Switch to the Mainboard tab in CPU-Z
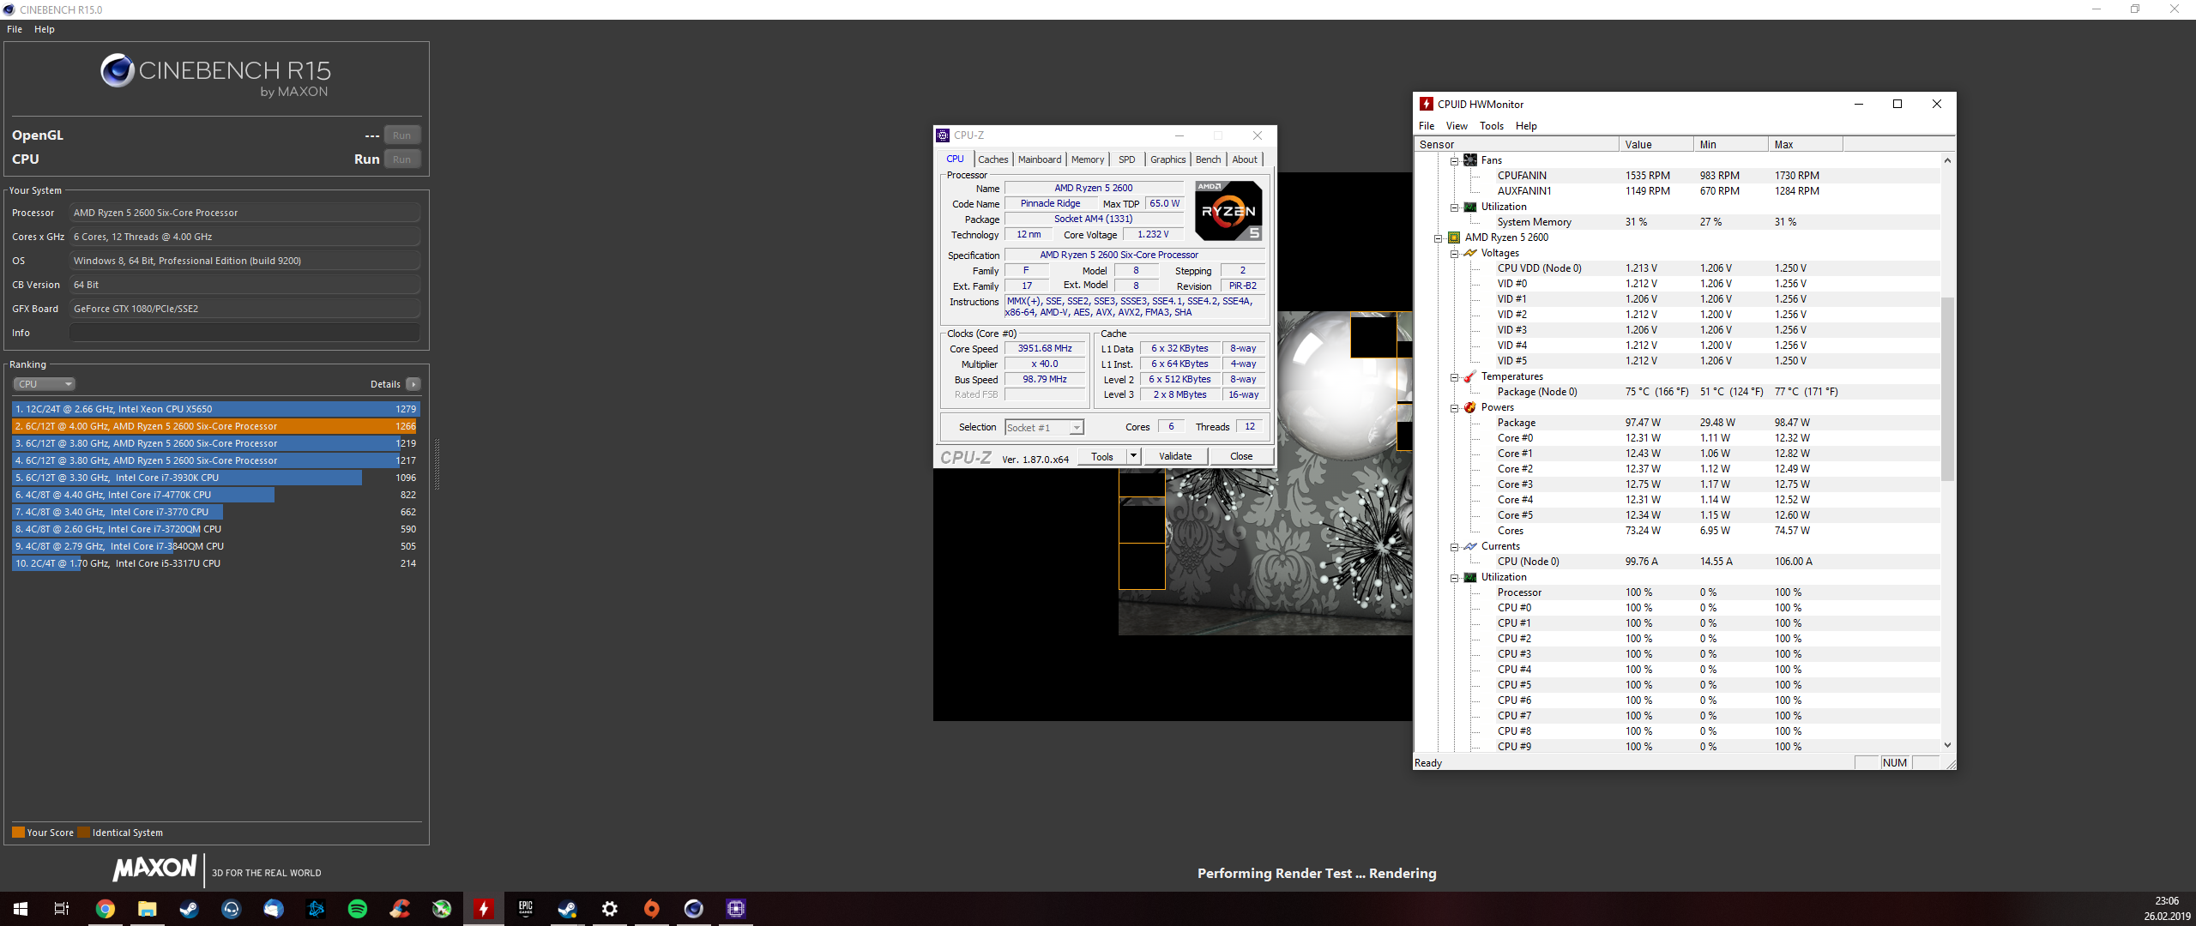This screenshot has width=2196, height=926. (1040, 159)
